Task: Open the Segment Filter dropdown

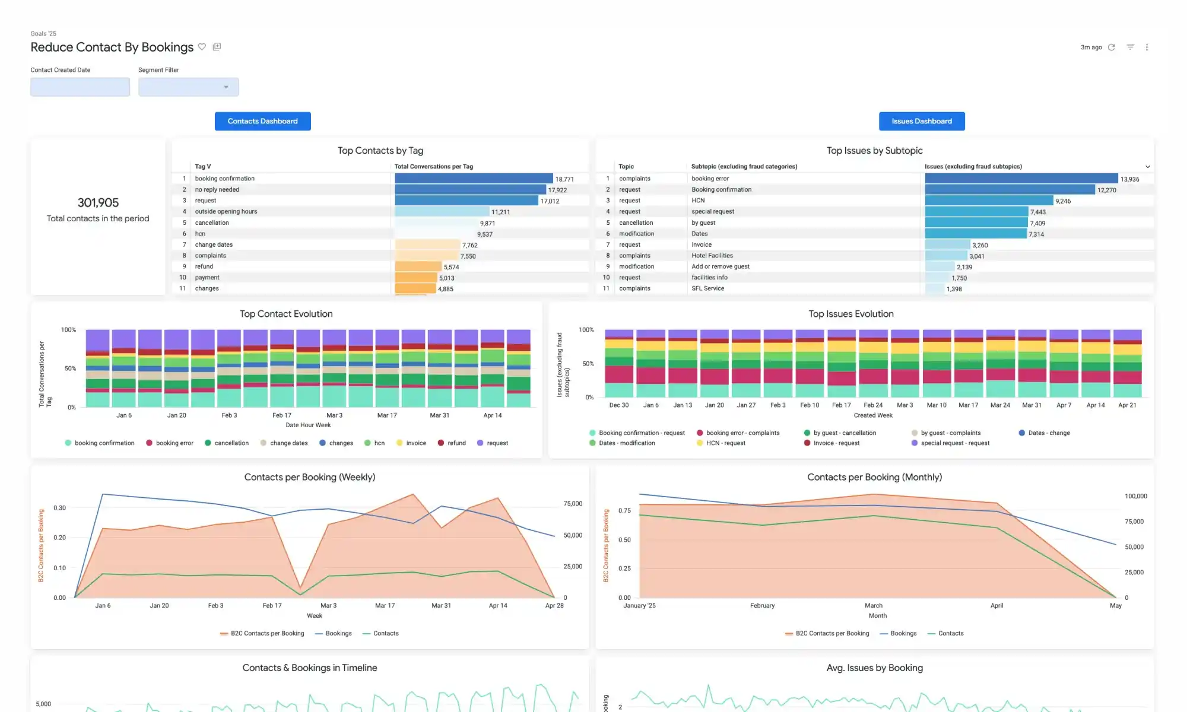Action: (189, 87)
